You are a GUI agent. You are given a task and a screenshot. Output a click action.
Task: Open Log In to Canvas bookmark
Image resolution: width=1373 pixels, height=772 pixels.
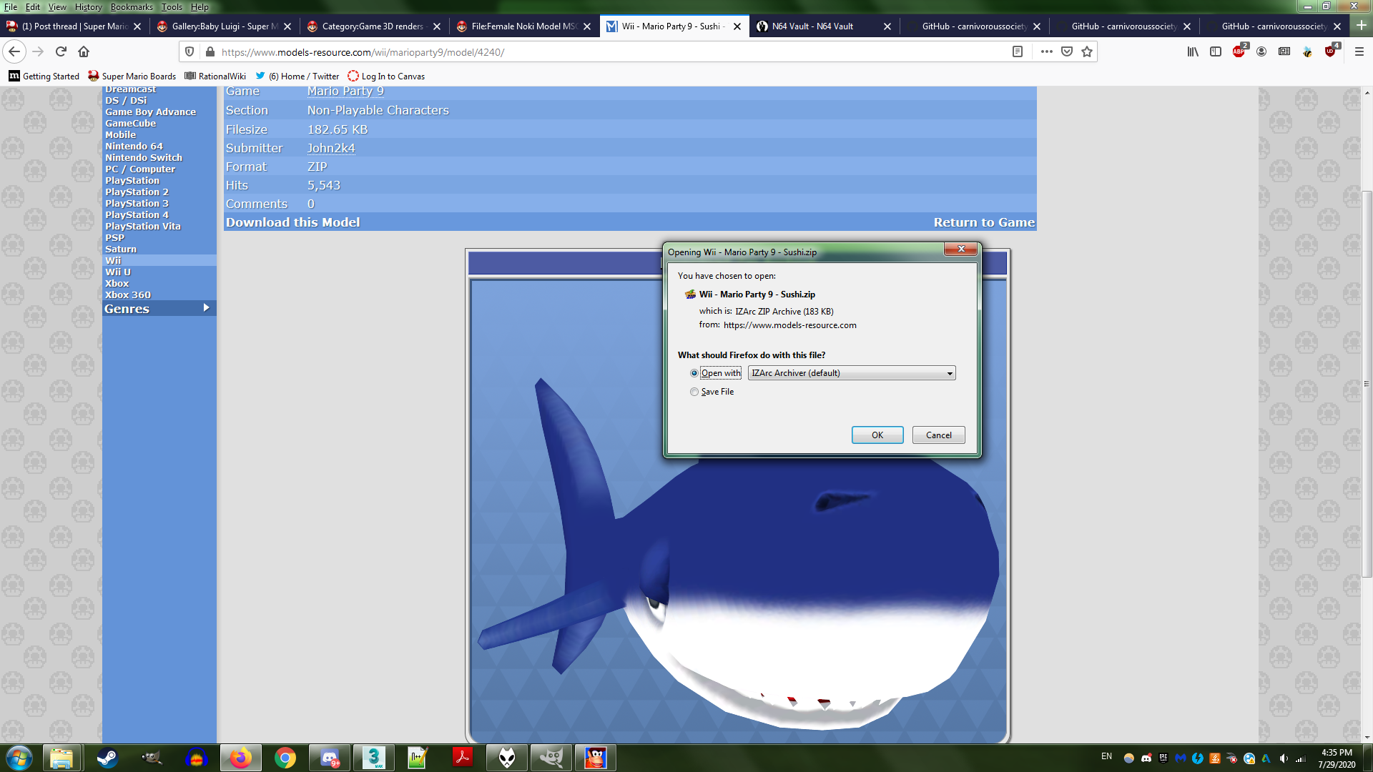(x=386, y=76)
